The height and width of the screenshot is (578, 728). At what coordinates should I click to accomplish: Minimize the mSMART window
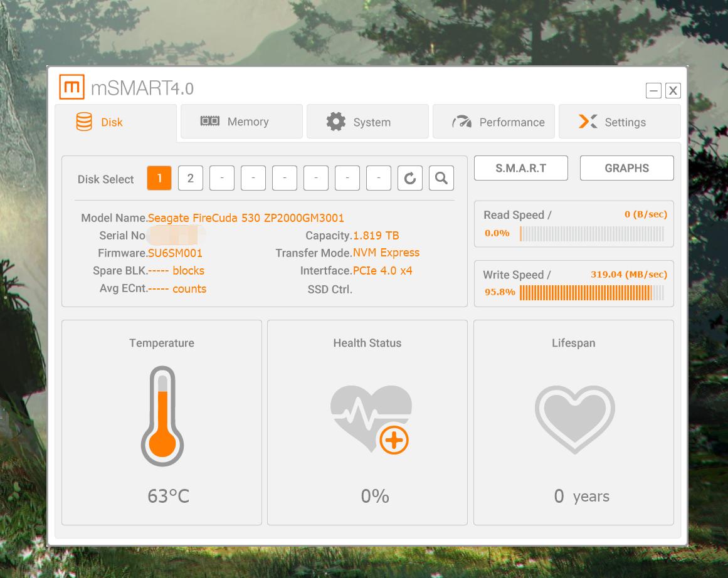[653, 90]
